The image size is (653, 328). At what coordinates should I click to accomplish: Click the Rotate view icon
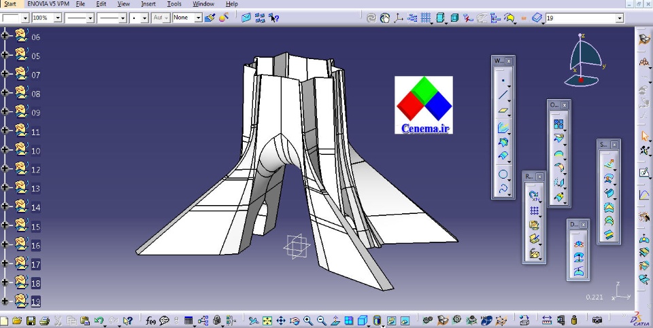pos(295,321)
